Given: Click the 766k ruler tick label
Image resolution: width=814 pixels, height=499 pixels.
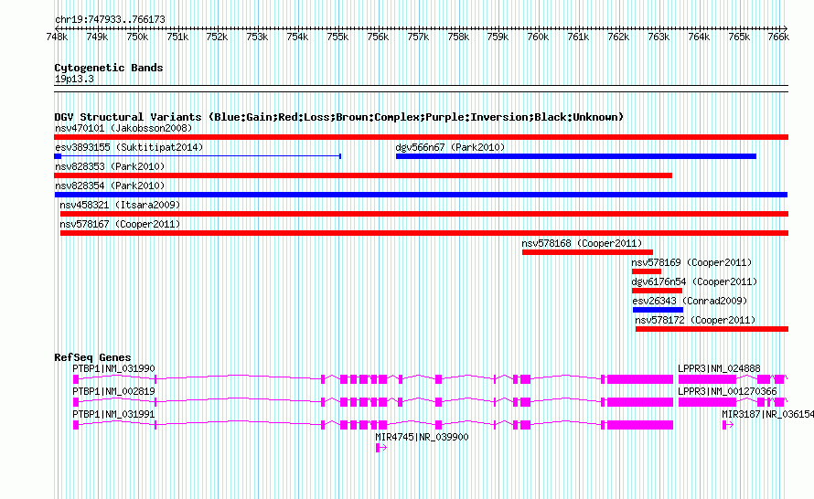Looking at the screenshot, I should point(778,37).
